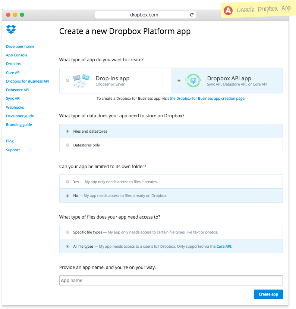
Task: Click the Create app button
Action: (268, 294)
